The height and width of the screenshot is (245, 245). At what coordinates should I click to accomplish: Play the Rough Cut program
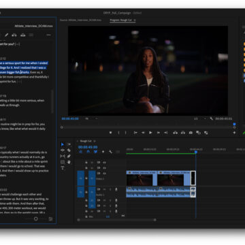click(x=150, y=133)
